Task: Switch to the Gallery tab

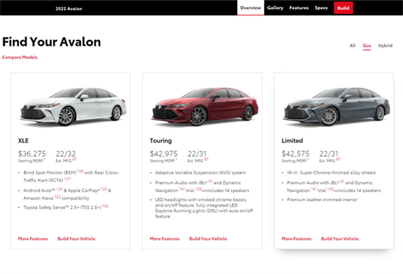Action: click(275, 8)
